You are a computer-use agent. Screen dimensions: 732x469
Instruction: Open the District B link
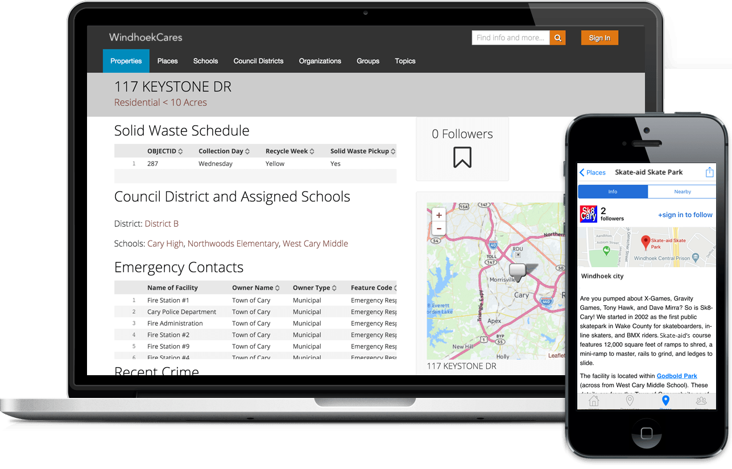(162, 223)
